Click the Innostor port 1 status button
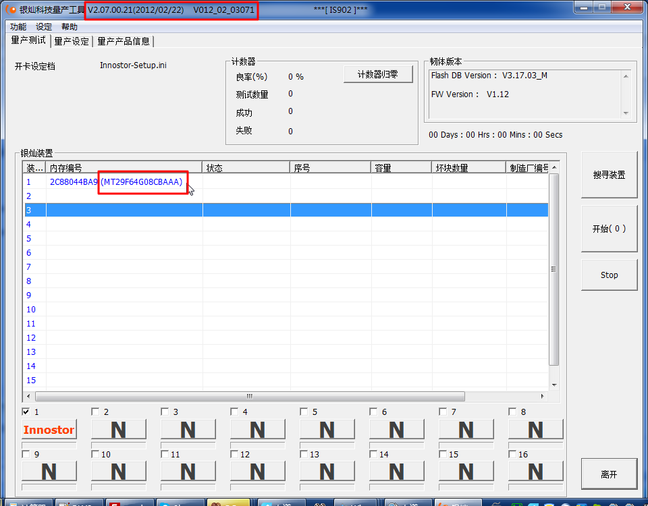Image resolution: width=648 pixels, height=506 pixels. (x=49, y=430)
